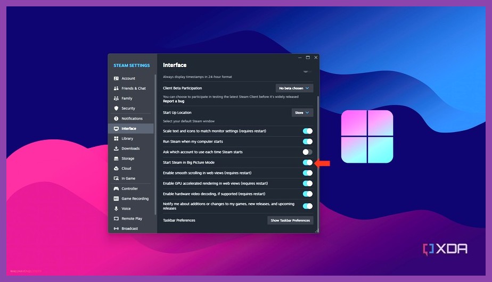Image resolution: width=492 pixels, height=282 pixels.
Task: Toggle notifications about game additions and releases
Action: tap(308, 206)
